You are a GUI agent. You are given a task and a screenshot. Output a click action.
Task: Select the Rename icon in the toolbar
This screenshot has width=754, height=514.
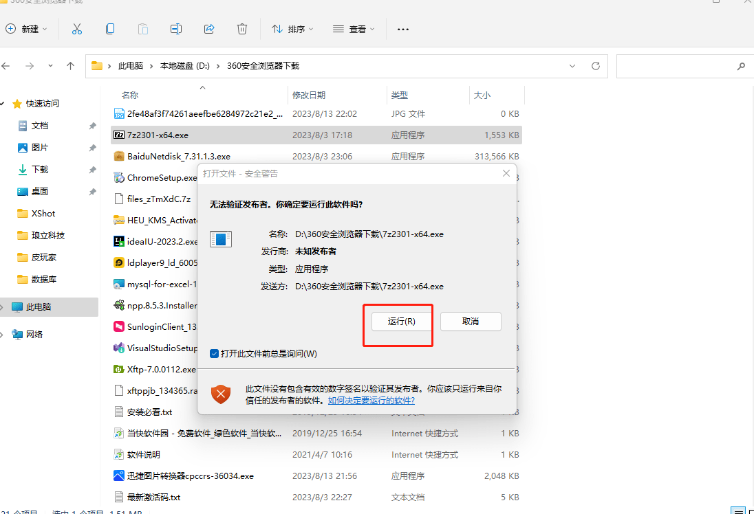tap(176, 29)
